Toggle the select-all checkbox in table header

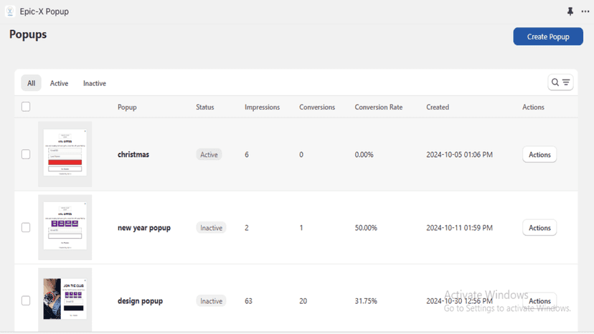[x=26, y=107]
